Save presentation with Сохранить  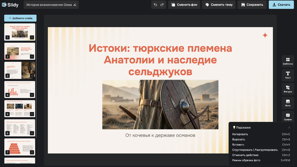(252, 5)
